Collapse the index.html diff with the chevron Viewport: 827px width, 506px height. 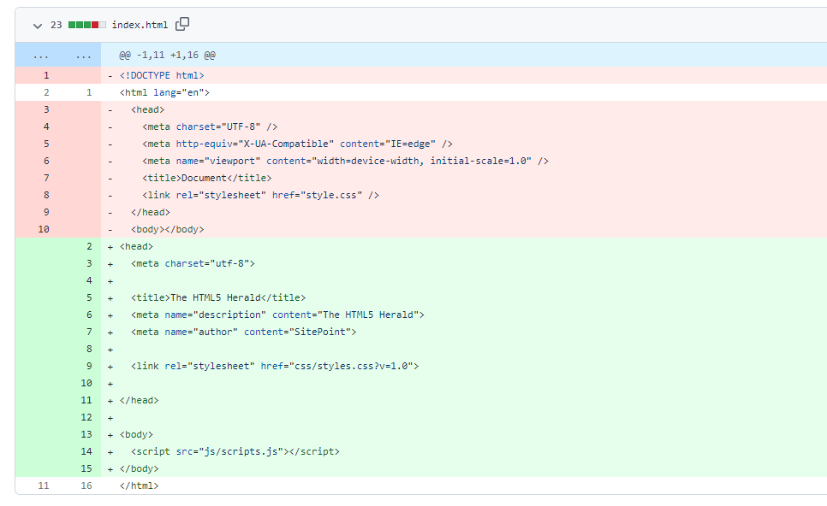coord(37,25)
